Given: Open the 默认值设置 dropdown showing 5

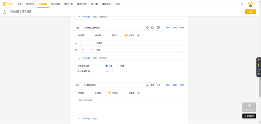Looking at the screenshot, I should (109, 71).
